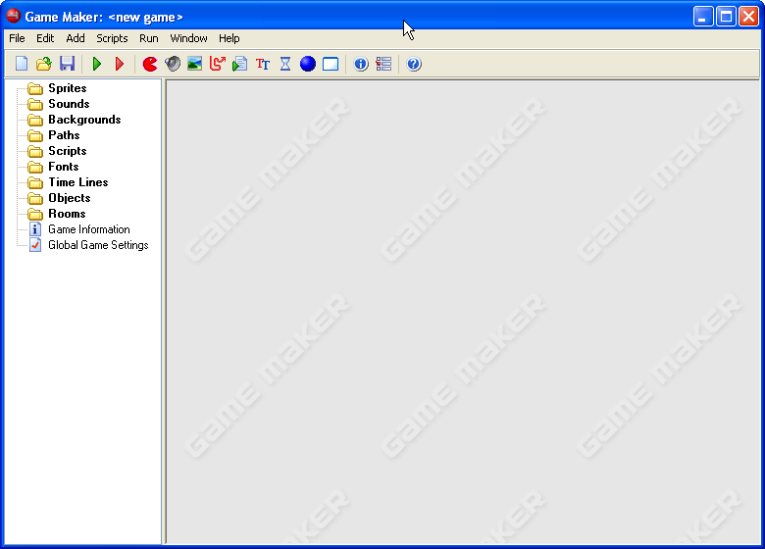Image resolution: width=765 pixels, height=549 pixels.
Task: Add a sound with speaker icon
Action: click(x=173, y=64)
